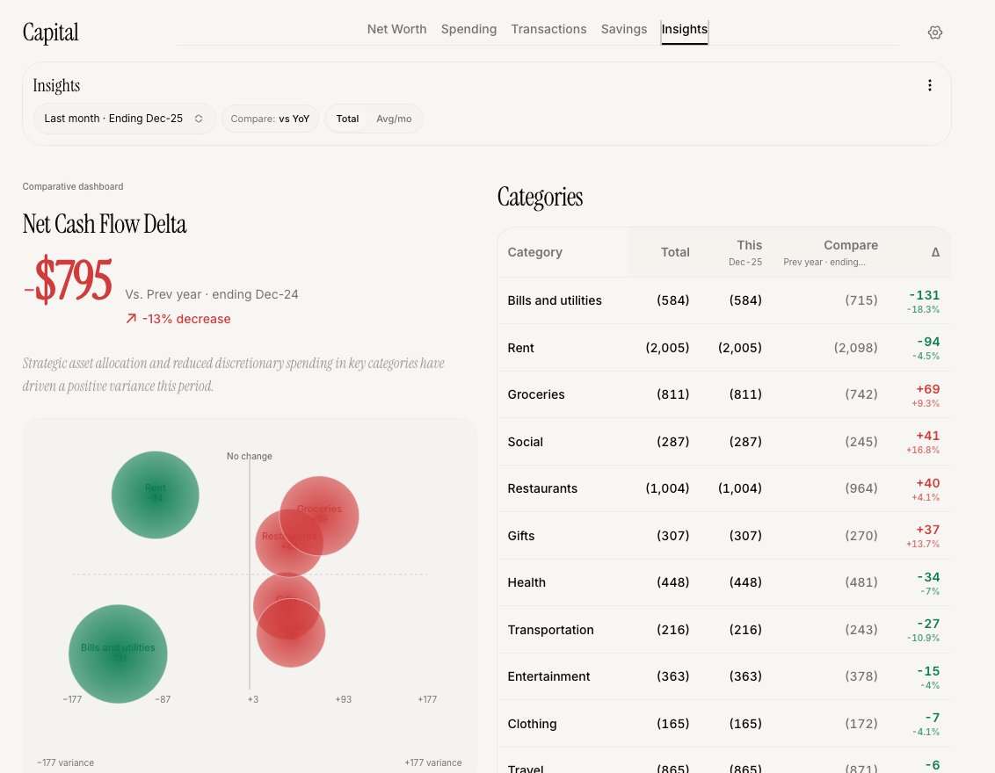Select the Entertainment category row
Screen dimensions: 995x773
[x=724, y=676]
